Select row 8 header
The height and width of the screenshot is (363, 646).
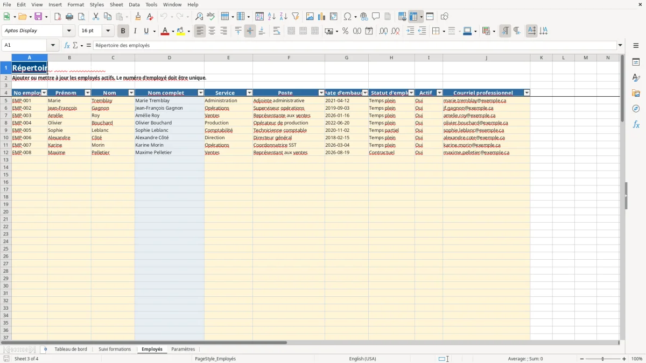[5, 123]
